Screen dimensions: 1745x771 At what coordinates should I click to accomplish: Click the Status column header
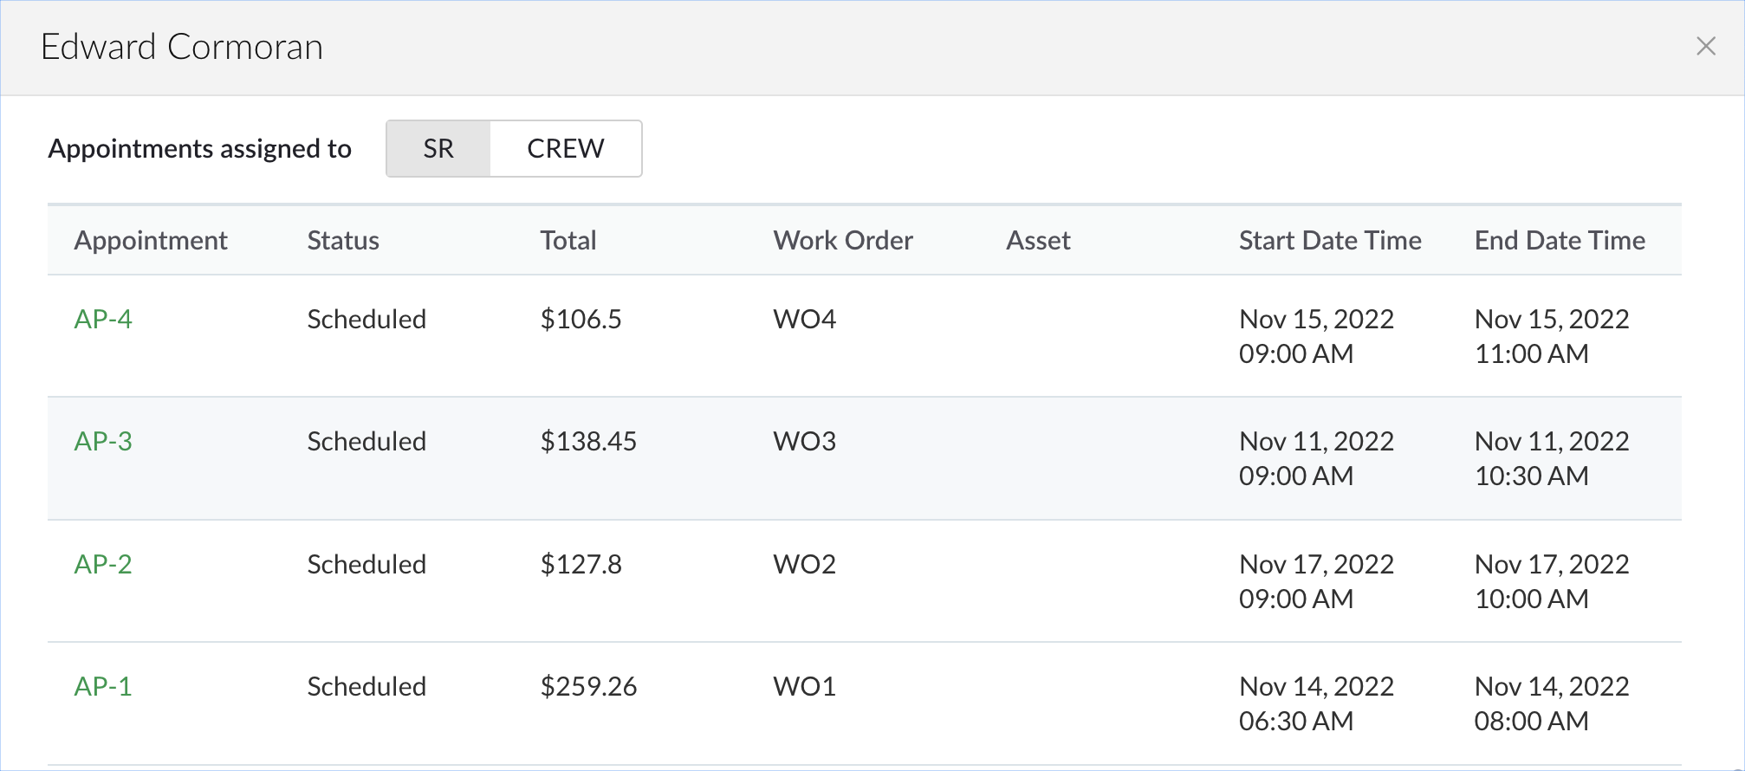(x=343, y=241)
